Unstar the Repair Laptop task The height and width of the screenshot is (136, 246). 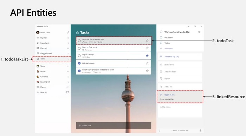point(147,56)
